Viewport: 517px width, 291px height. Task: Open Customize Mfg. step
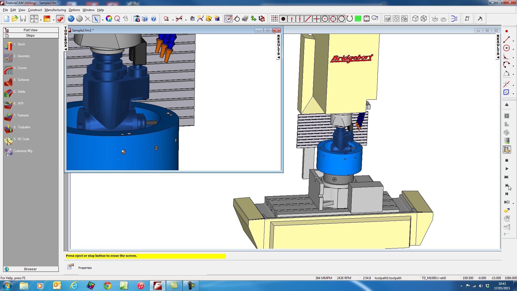pos(19,152)
